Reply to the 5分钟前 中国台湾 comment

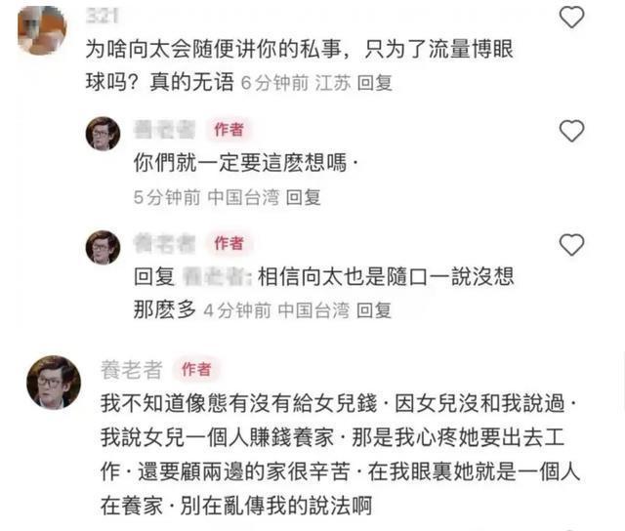[x=304, y=197]
